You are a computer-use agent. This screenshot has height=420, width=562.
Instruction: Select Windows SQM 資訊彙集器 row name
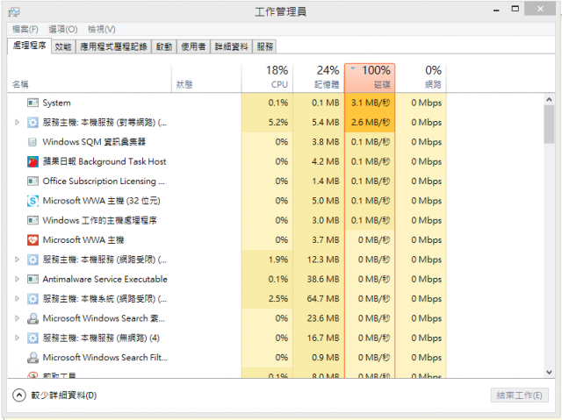(94, 142)
